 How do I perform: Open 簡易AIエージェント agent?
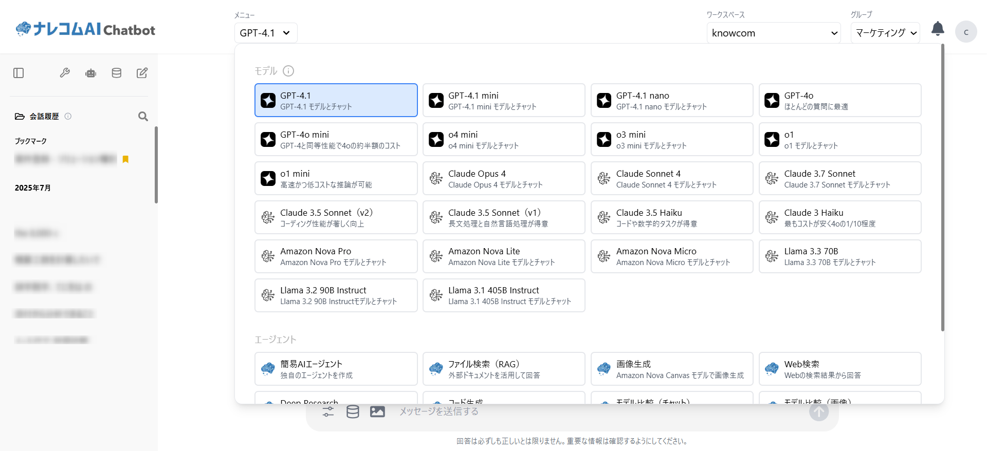336,369
